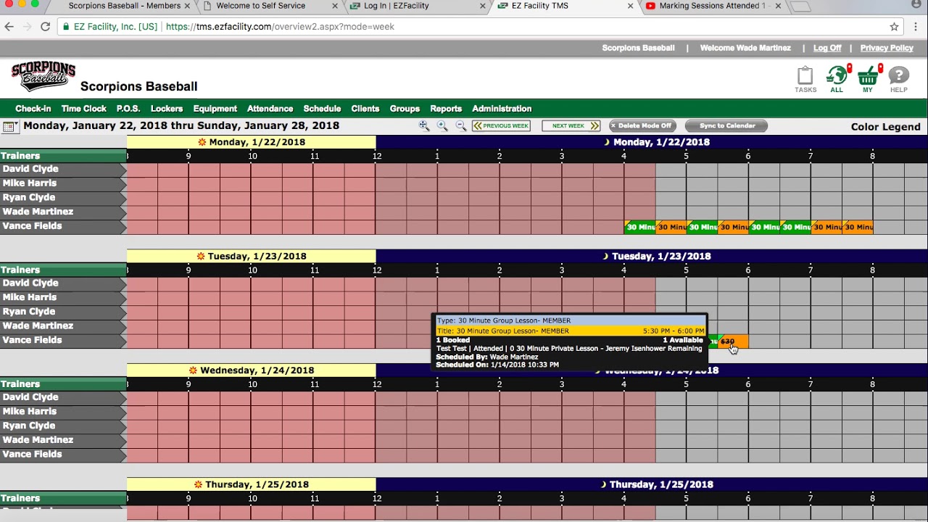
Task: Select Vance Fields under Monday trainers
Action: 63,226
